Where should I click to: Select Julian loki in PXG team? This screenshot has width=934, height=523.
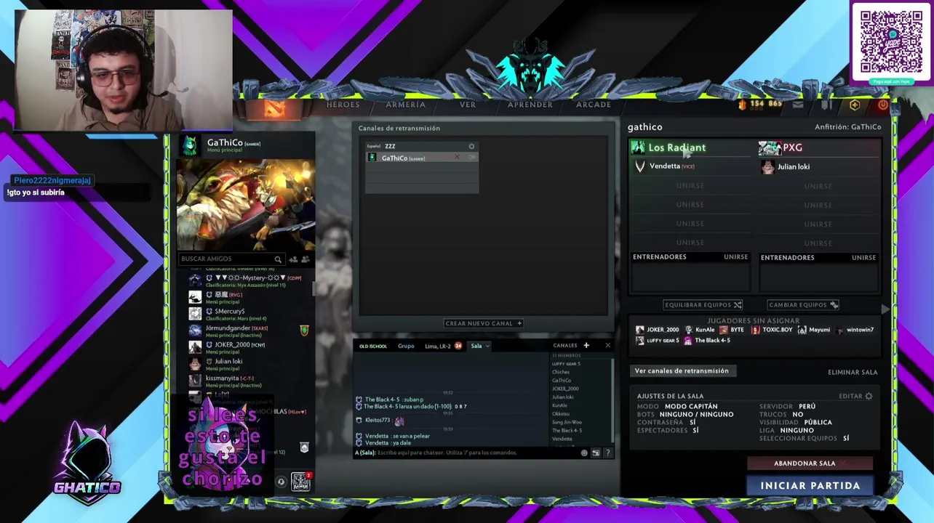(x=819, y=167)
